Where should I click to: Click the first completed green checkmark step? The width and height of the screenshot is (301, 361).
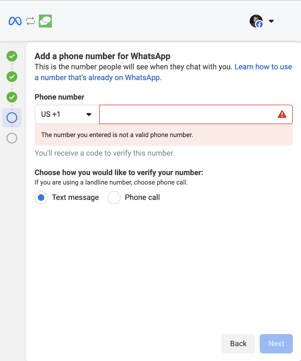tap(12, 56)
